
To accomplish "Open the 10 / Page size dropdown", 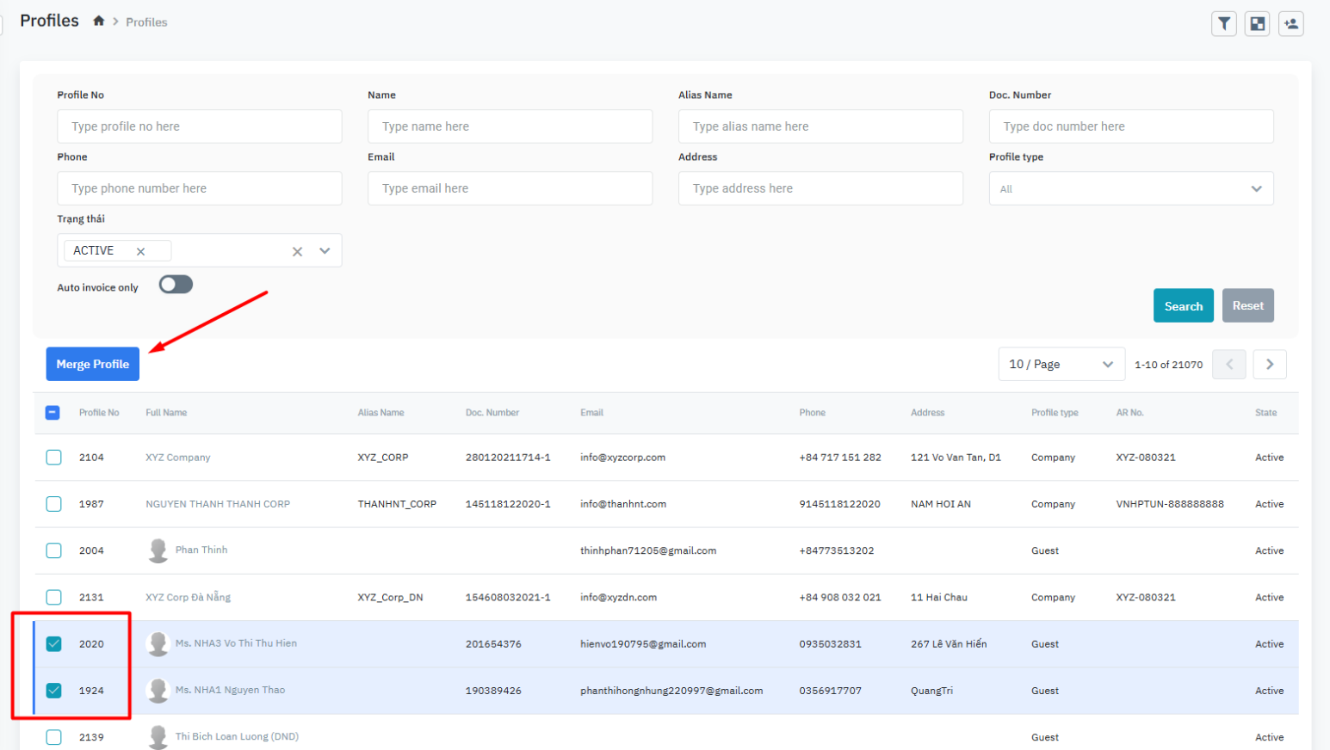I will click(x=1061, y=365).
